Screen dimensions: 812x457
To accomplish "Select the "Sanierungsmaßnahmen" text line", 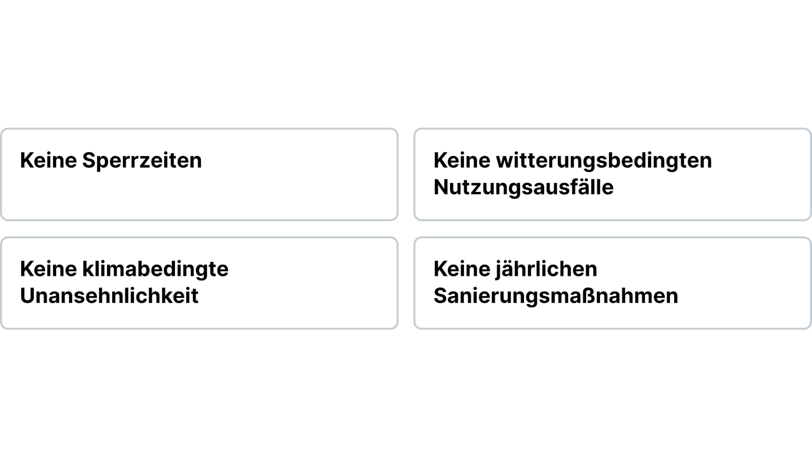I will (555, 296).
